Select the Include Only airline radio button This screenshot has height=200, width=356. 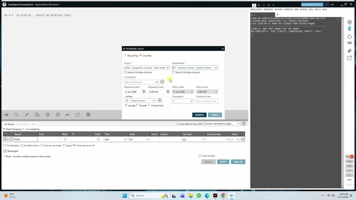click(149, 106)
